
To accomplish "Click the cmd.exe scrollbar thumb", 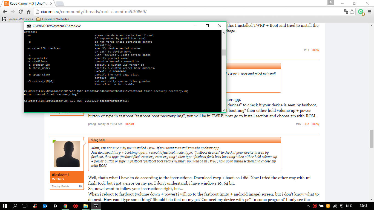I will (x=224, y=52).
